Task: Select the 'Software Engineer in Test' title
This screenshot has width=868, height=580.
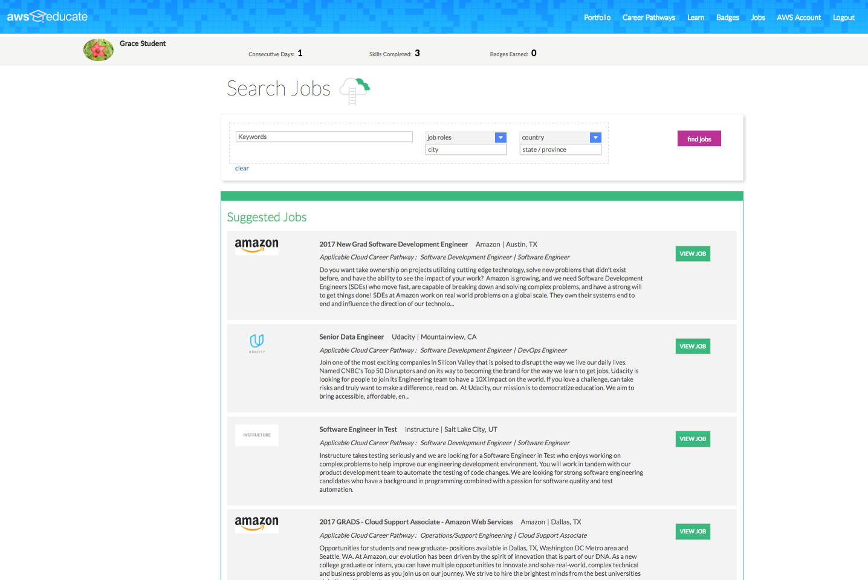Action: click(358, 430)
